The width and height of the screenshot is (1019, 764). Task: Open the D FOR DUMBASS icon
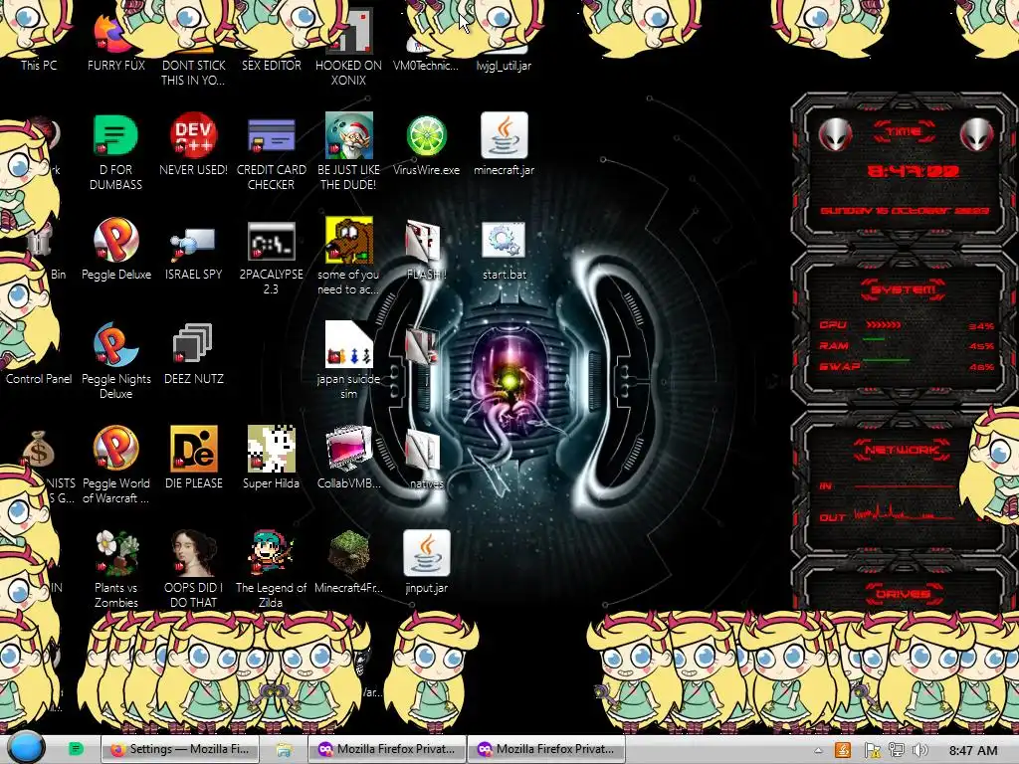(x=115, y=135)
